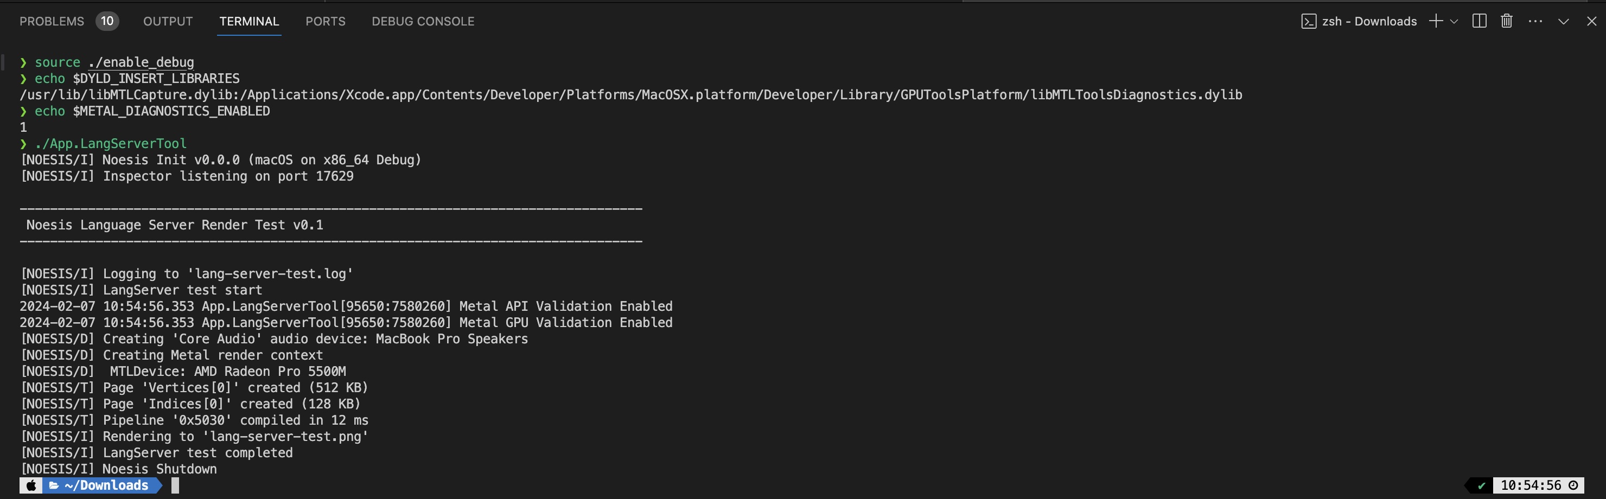Open the OUTPUT tab
The image size is (1606, 499).
(168, 21)
